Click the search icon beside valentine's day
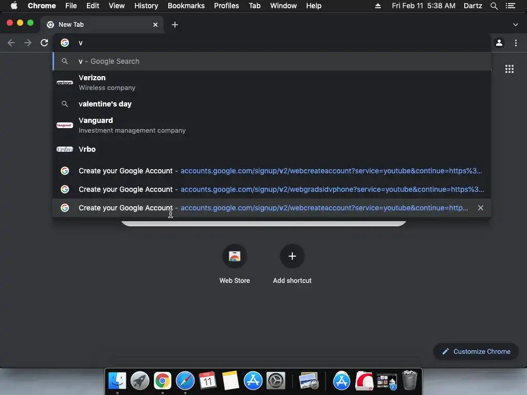Viewport: 527px width, 395px height. (64, 104)
